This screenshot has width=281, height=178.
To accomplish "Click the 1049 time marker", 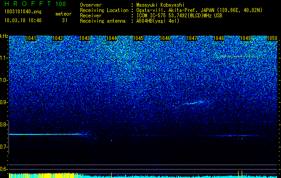I will coord(245,38).
